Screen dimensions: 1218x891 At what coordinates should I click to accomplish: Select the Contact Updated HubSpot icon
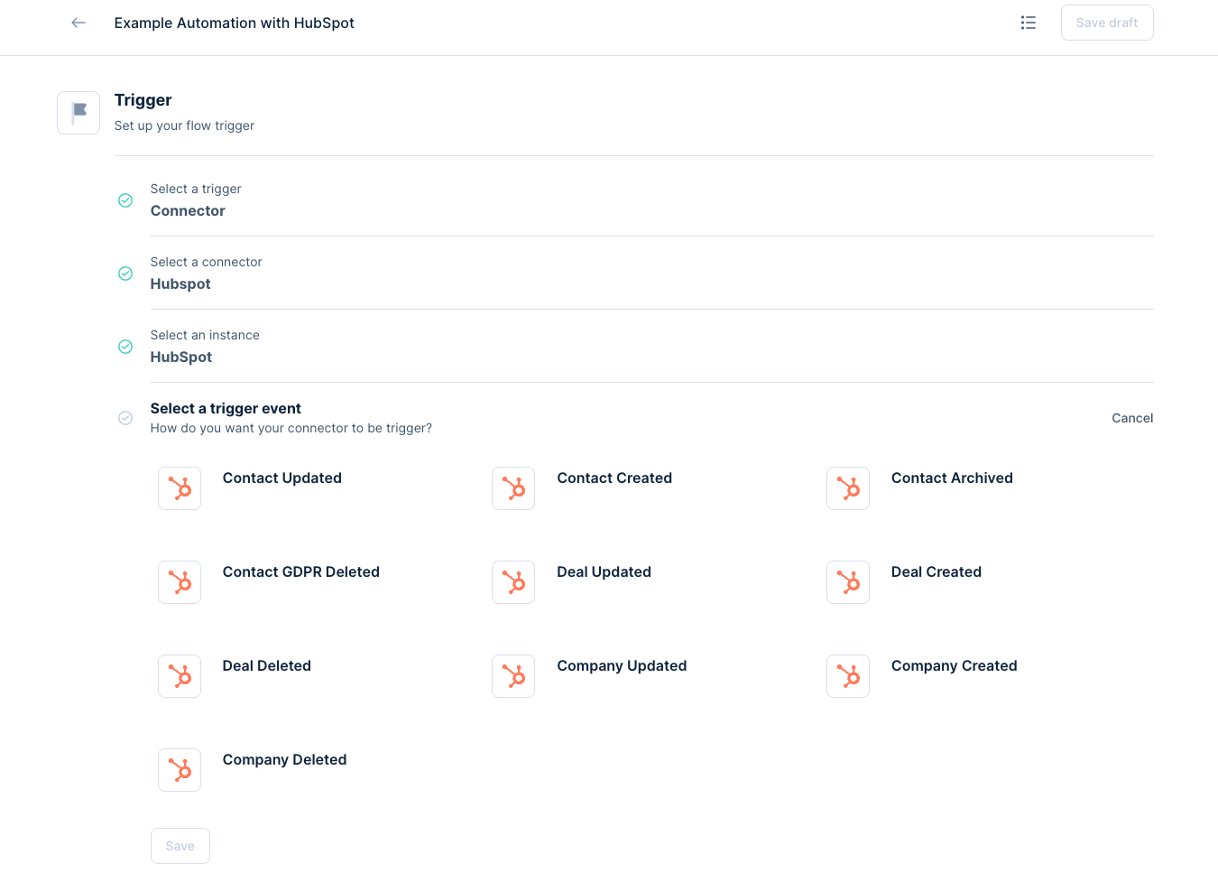coord(180,488)
